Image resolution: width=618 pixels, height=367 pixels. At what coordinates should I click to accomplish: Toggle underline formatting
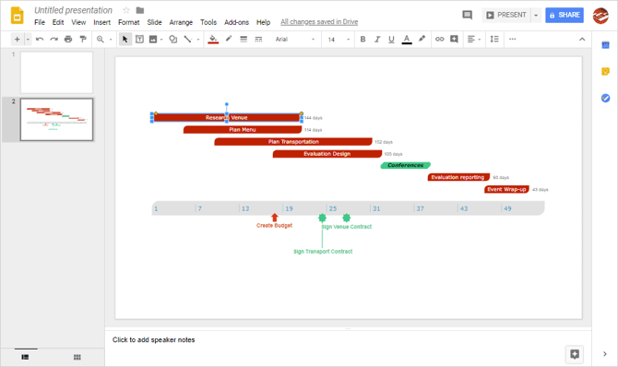pyautogui.click(x=391, y=39)
